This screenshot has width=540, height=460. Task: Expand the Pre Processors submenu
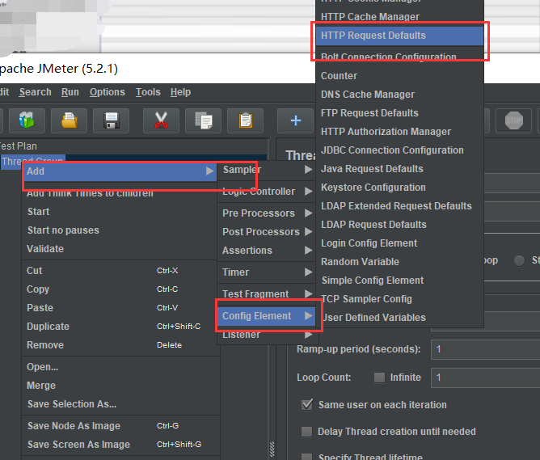(266, 213)
